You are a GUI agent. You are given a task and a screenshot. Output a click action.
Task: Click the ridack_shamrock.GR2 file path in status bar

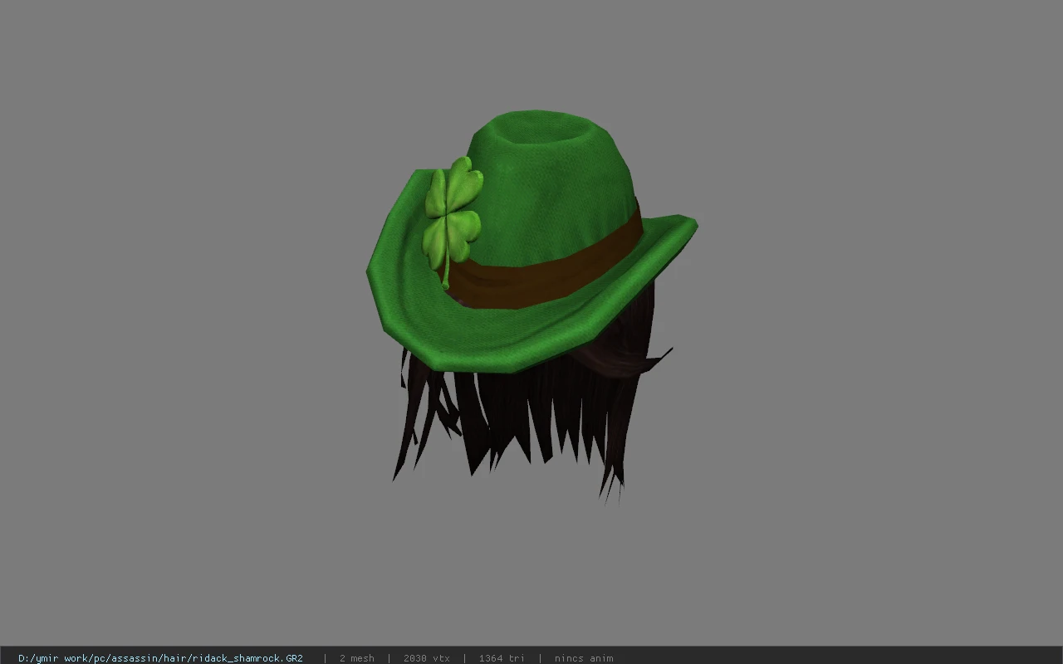160,658
